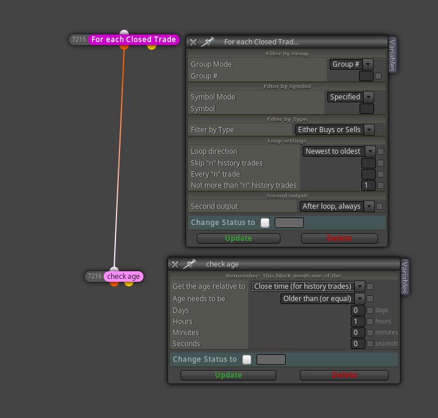Click Update in check age panel
The height and width of the screenshot is (418, 438).
pyautogui.click(x=228, y=375)
